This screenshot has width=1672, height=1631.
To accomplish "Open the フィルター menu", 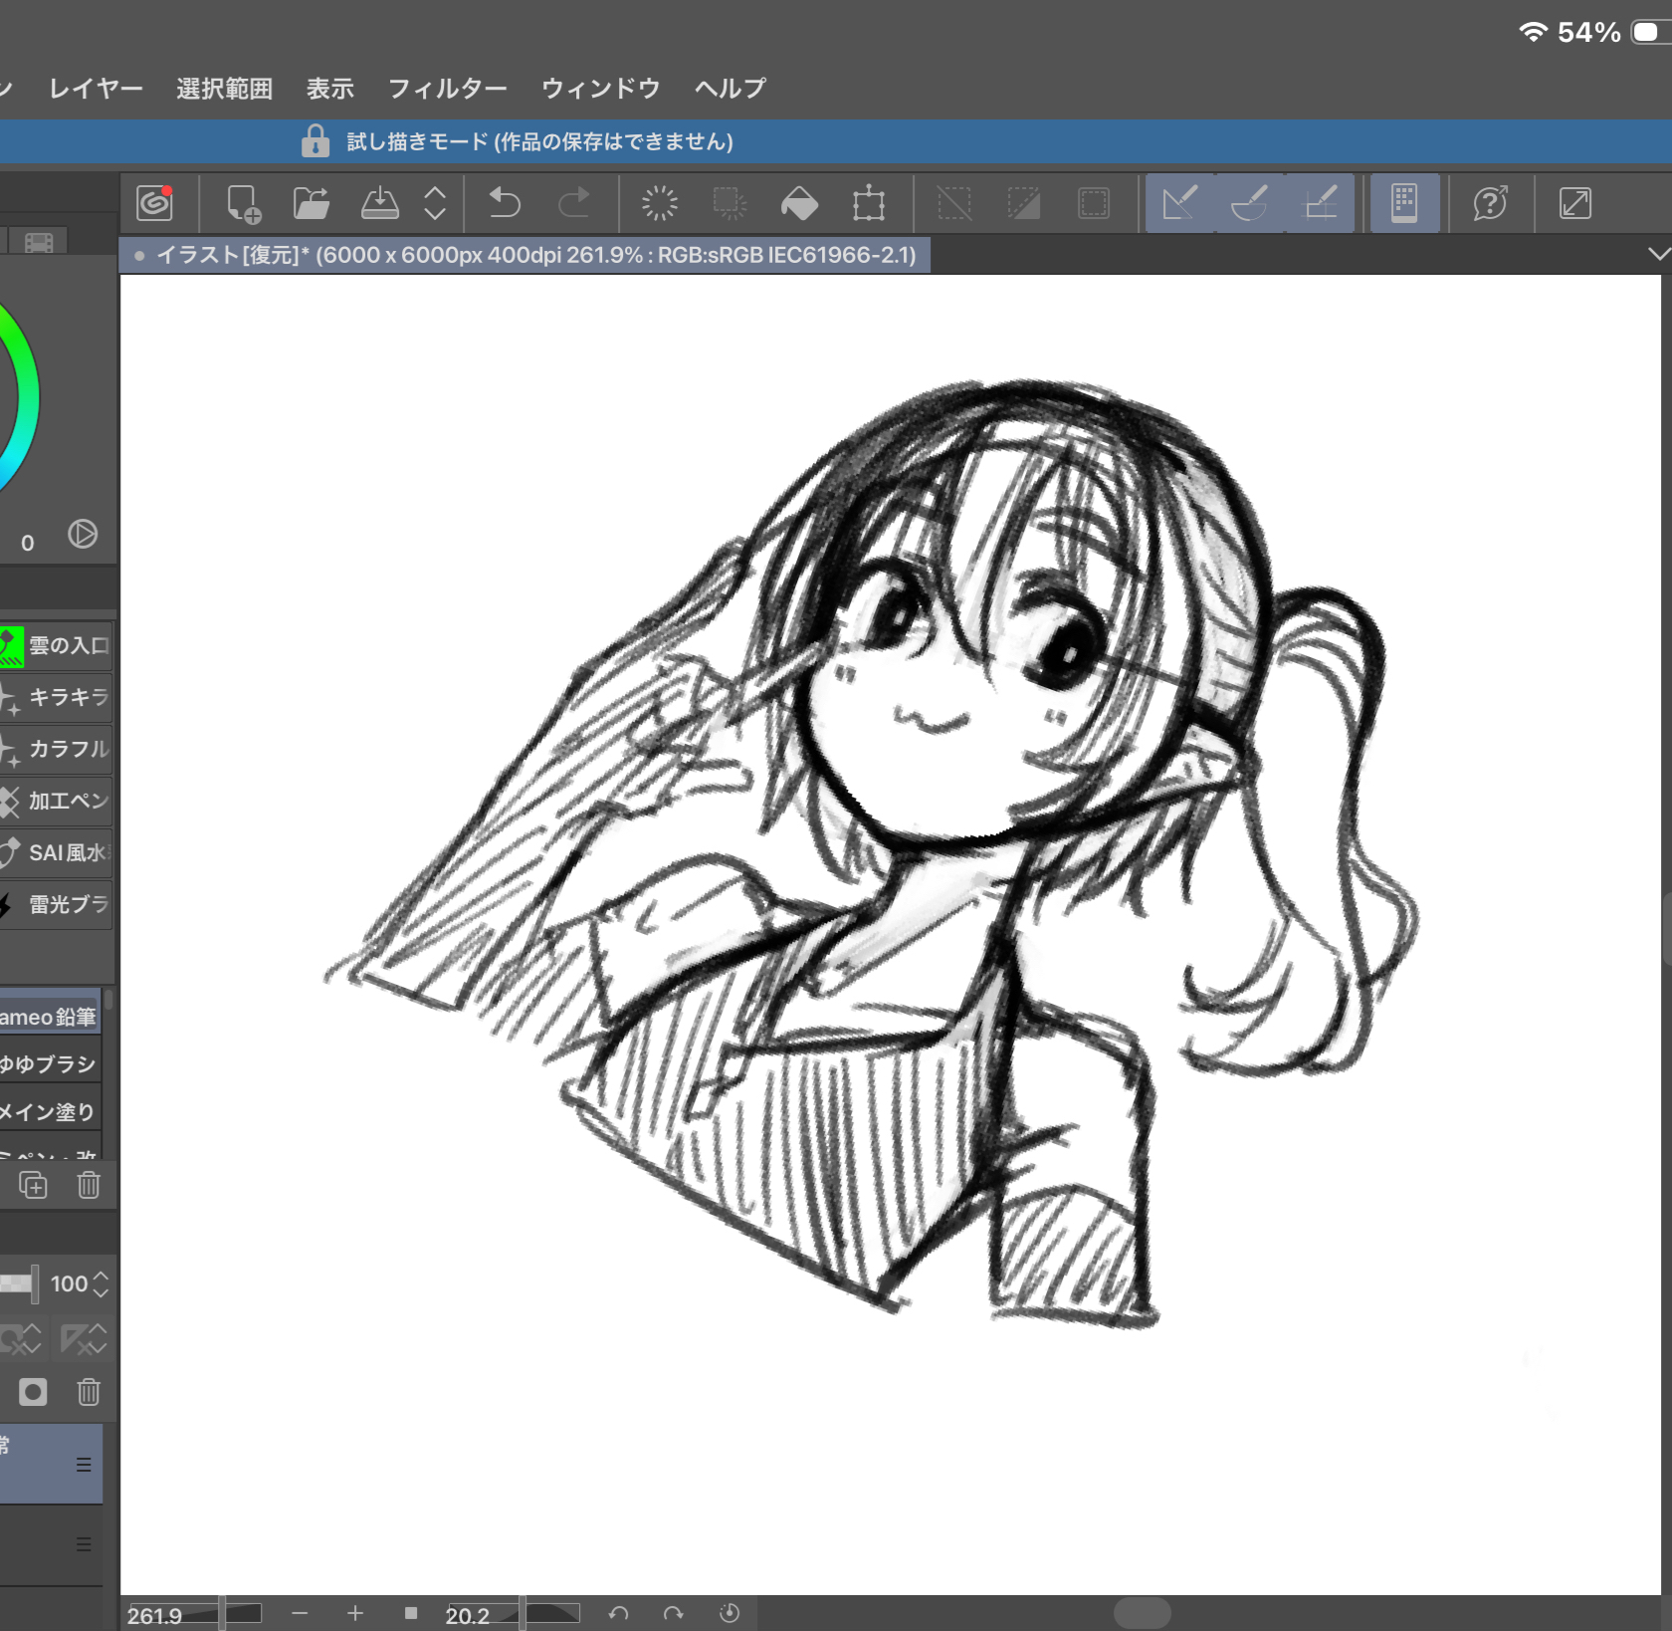I will point(447,89).
